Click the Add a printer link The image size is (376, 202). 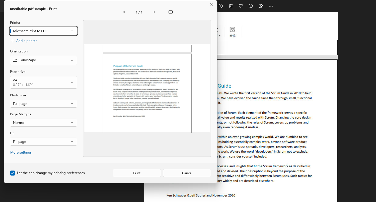click(24, 41)
